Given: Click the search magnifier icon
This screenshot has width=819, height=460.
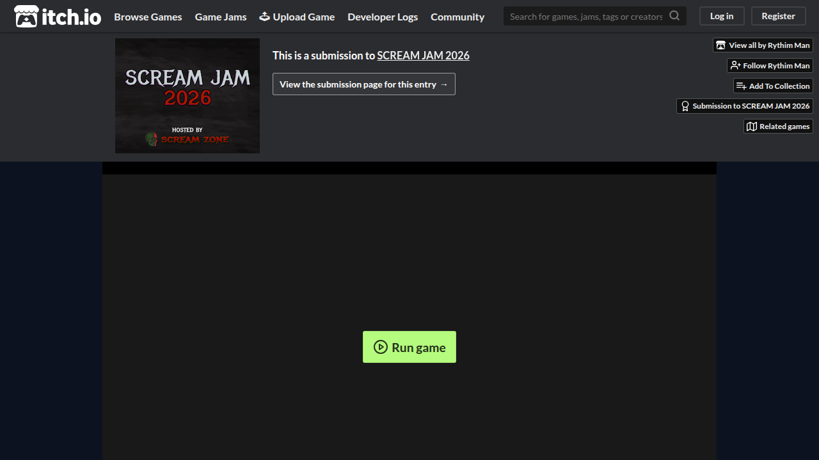Looking at the screenshot, I should coord(674,16).
